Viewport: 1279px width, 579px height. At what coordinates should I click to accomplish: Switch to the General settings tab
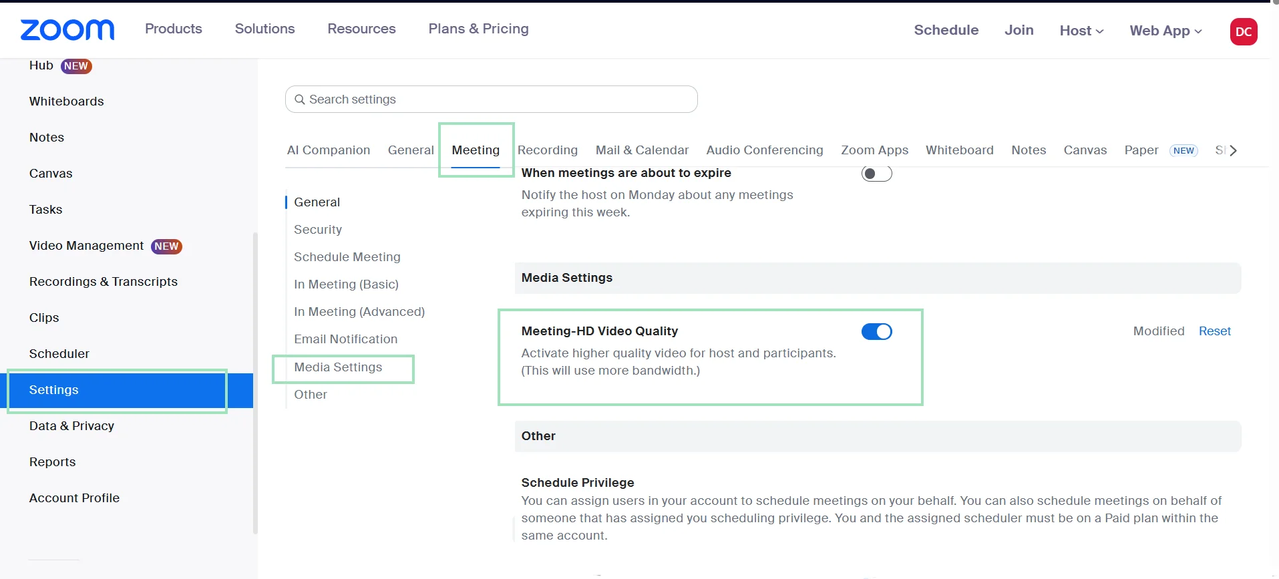[411, 150]
